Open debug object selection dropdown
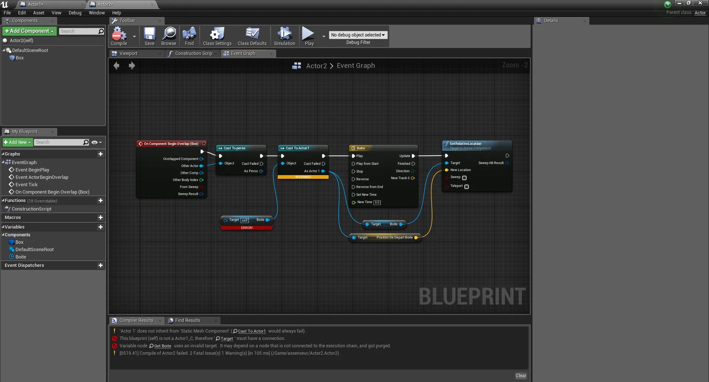Image resolution: width=709 pixels, height=382 pixels. pos(358,35)
